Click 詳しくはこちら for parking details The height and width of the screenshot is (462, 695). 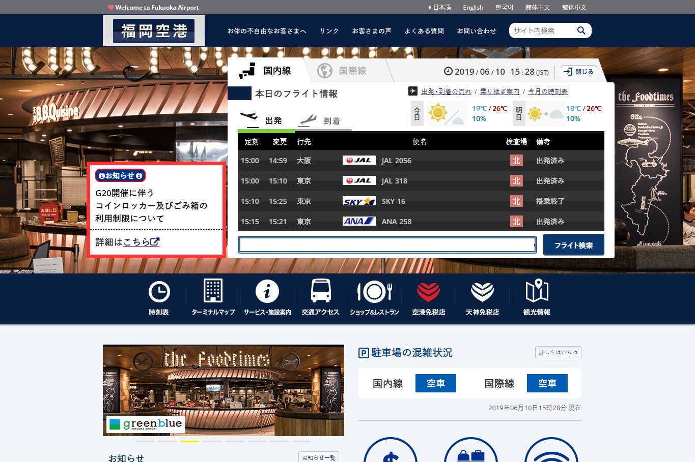tap(558, 352)
